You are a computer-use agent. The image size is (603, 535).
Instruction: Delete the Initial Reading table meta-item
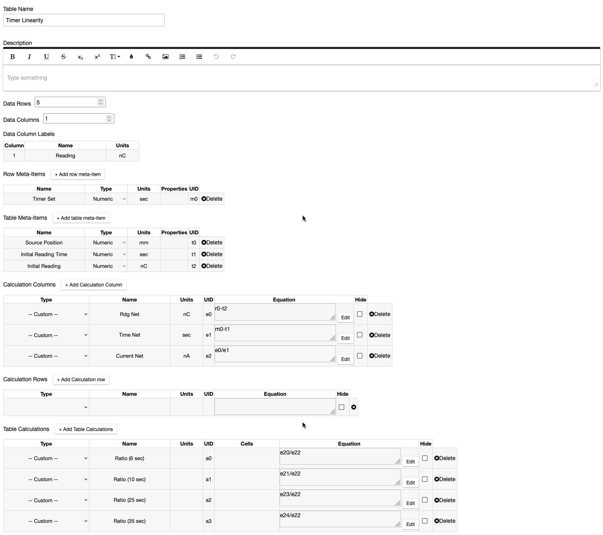[x=212, y=266]
